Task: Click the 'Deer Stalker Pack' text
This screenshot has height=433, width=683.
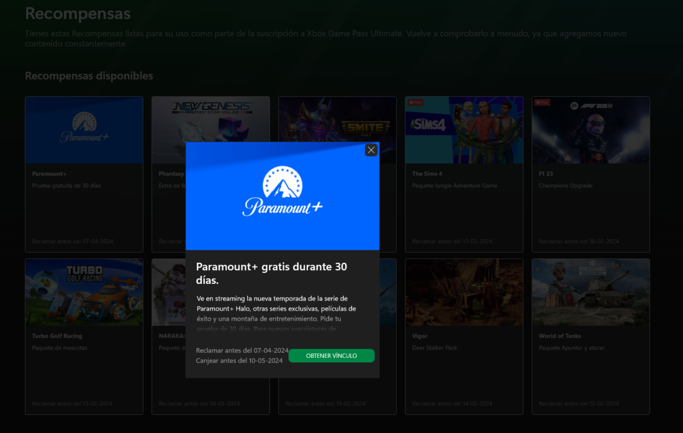Action: pyautogui.click(x=435, y=348)
